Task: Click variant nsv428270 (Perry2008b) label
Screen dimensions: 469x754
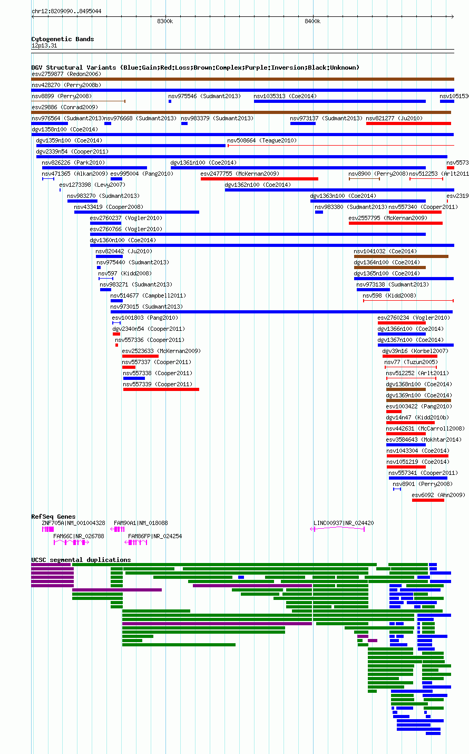Action: click(66, 85)
